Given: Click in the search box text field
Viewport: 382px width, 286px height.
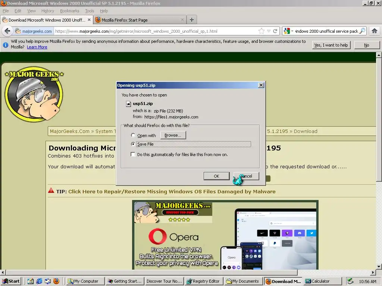Looking at the screenshot, I should 326,31.
